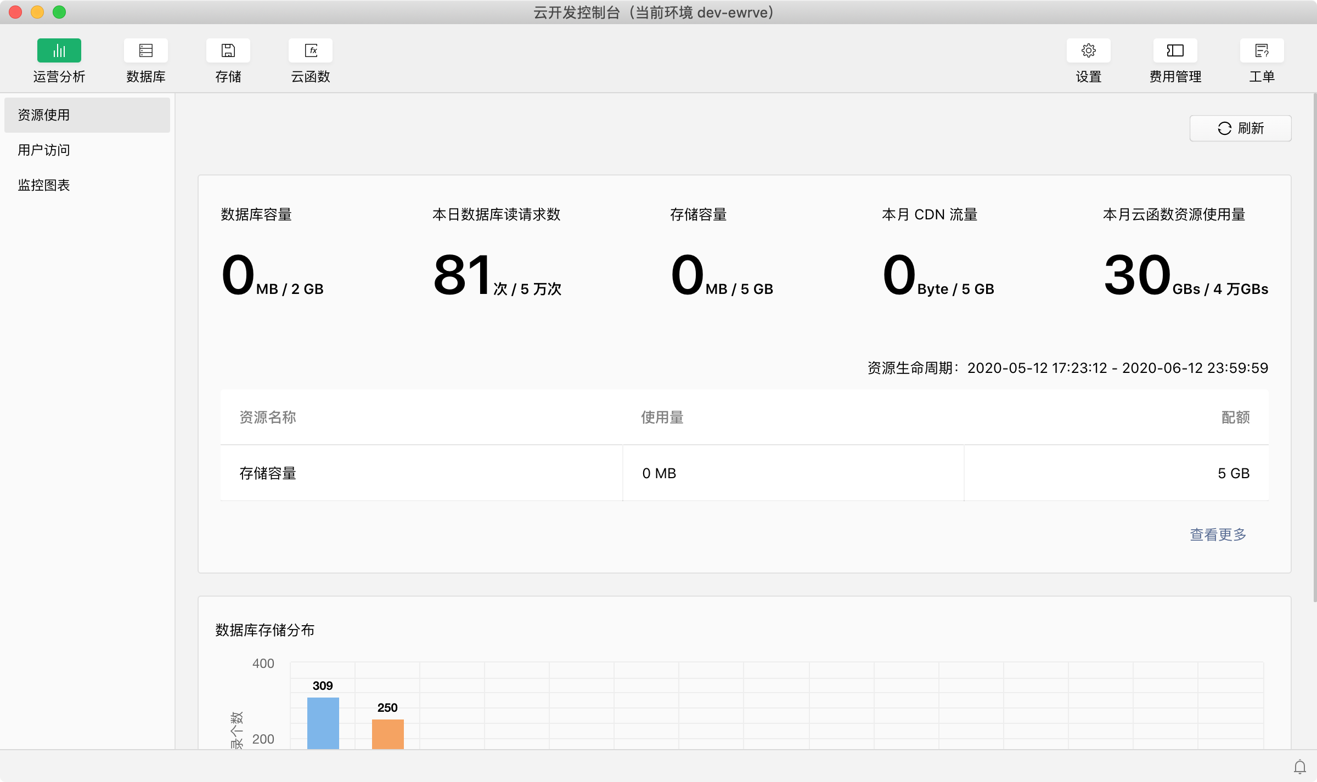The image size is (1317, 782).
Task: Open the 云函数 cloud function icon
Action: pyautogui.click(x=311, y=51)
